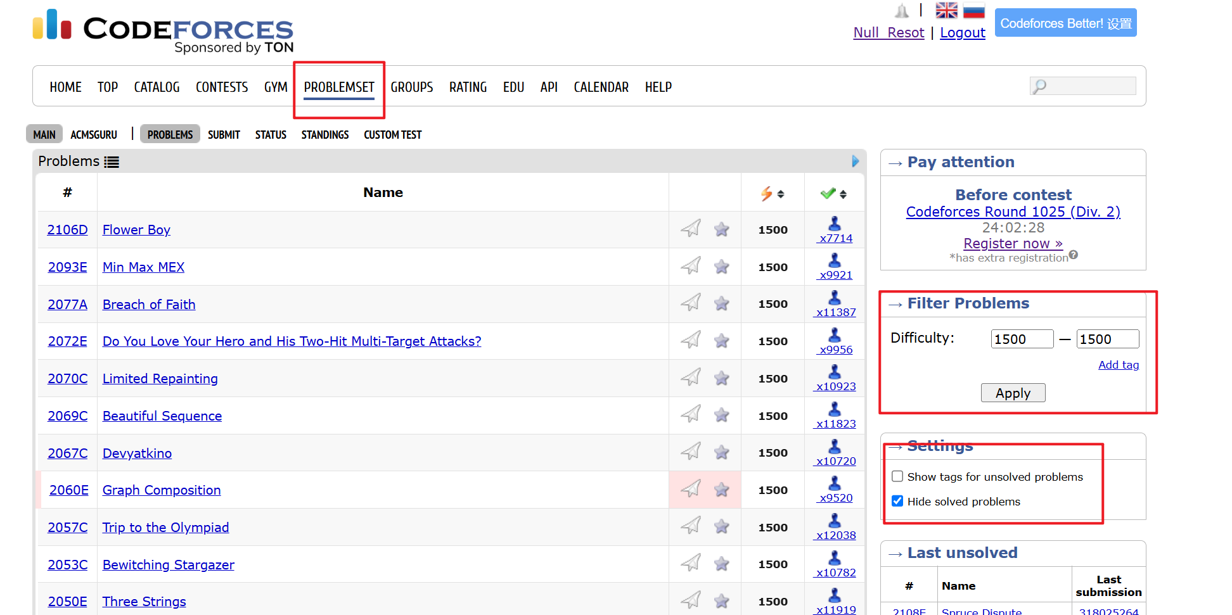This screenshot has height=615, width=1232.
Task: Sort problems by solved count arrows
Action: (843, 194)
